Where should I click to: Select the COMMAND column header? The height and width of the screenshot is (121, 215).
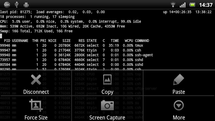coord(142,41)
